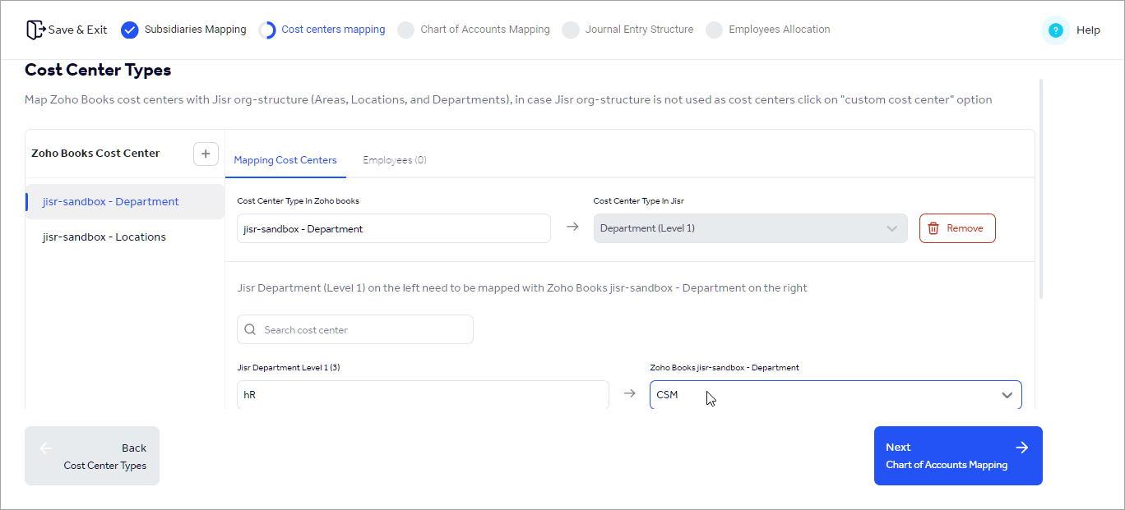
Task: Select the Cost centers mapping step indicator
Action: point(332,30)
